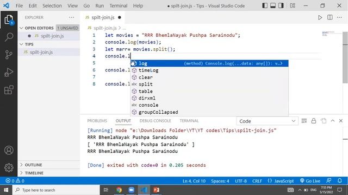Close the bottom panel
This screenshot has width=348, height=195.
point(341,121)
